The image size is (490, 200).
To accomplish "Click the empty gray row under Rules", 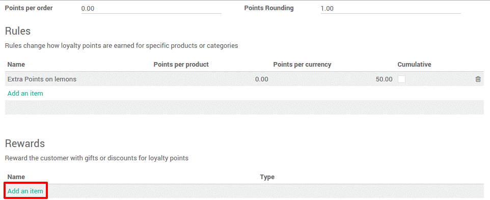I will pyautogui.click(x=244, y=107).
